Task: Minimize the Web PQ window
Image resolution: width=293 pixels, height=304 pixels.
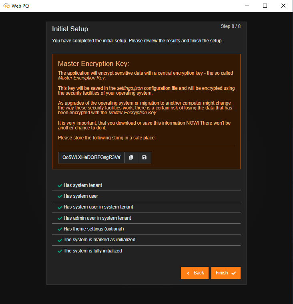Action: [x=246, y=6]
